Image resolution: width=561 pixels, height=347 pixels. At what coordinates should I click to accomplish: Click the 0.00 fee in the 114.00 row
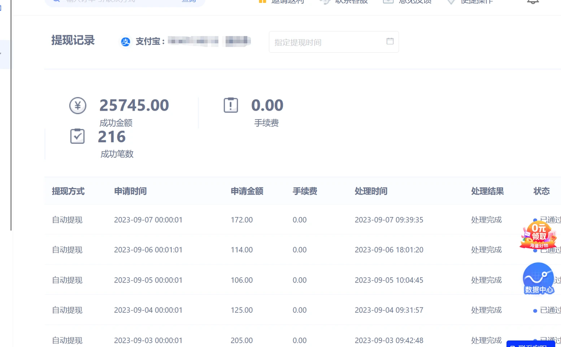point(299,250)
